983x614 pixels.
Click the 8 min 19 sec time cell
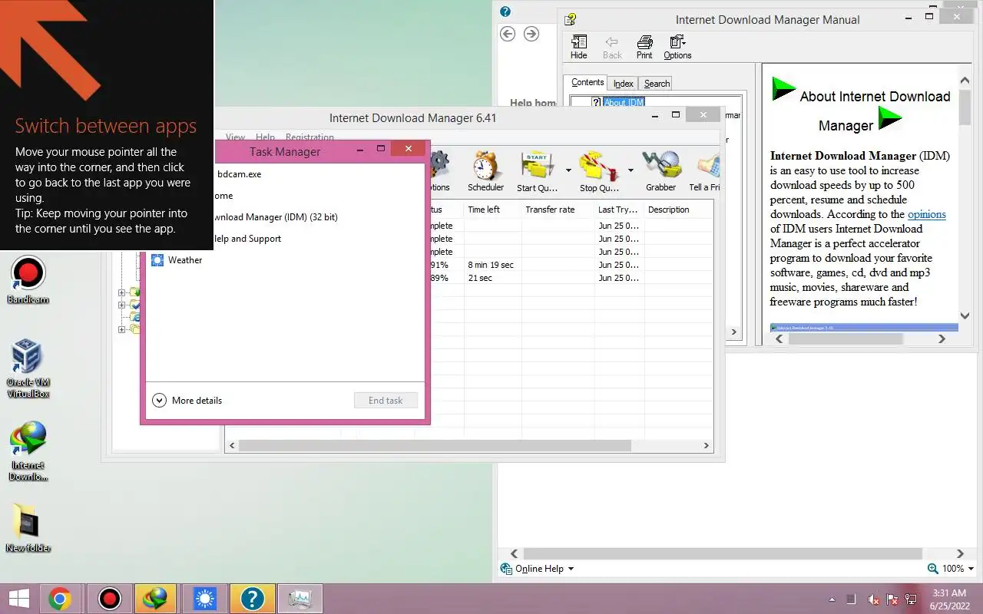(492, 265)
